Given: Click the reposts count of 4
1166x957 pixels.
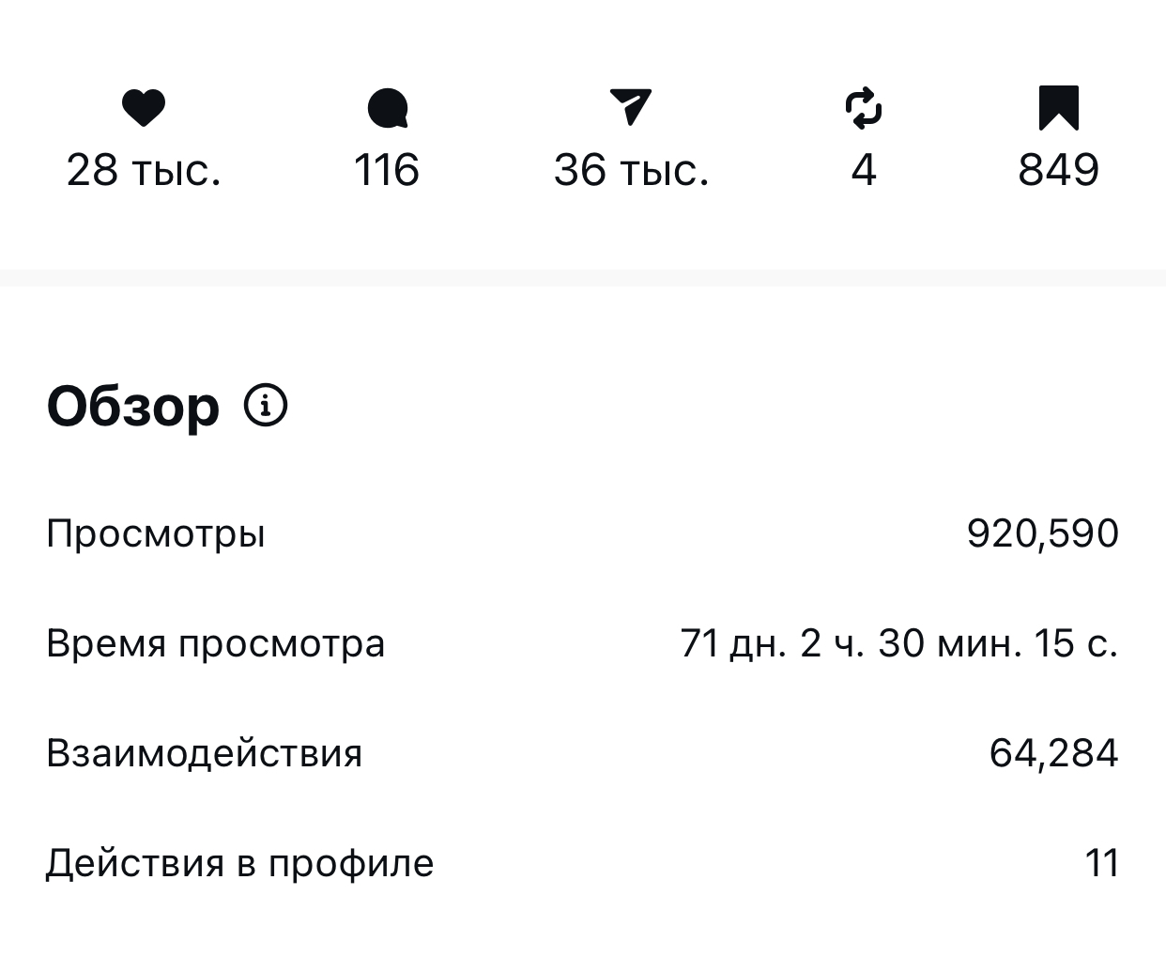Looking at the screenshot, I should (864, 171).
